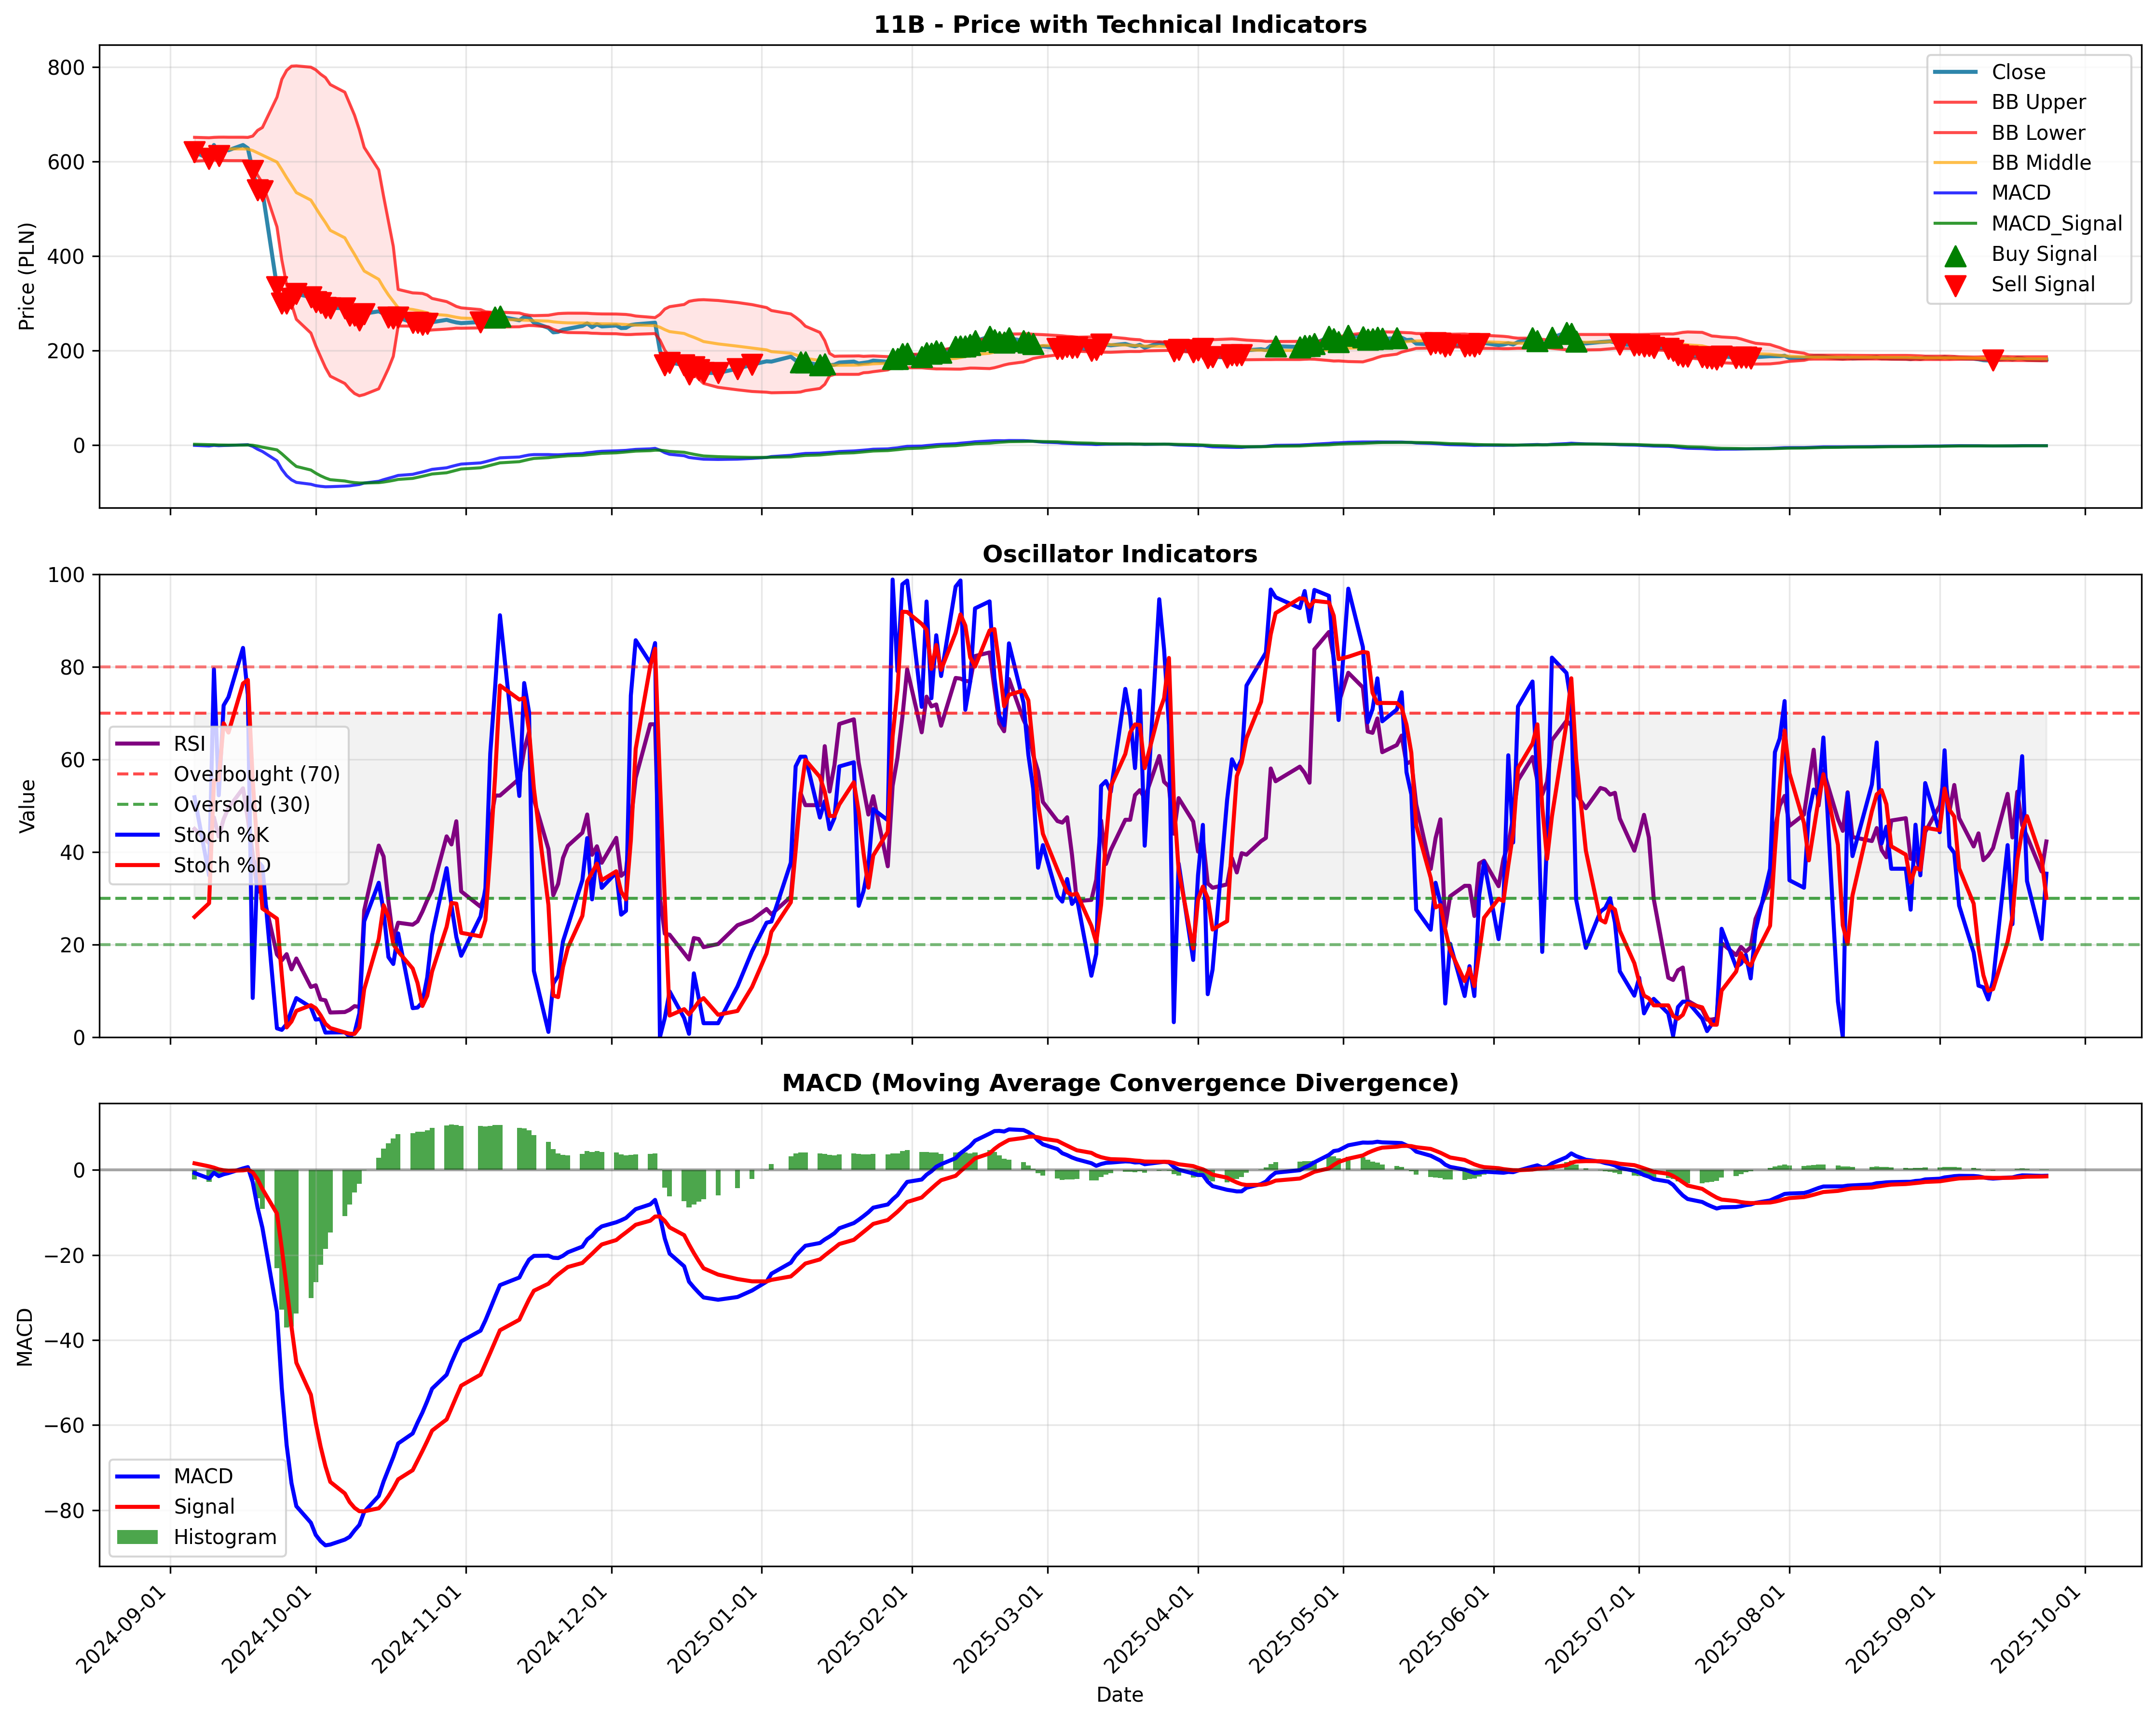Click the red Sell Signal triangle in legend
Image resolution: width=2156 pixels, height=1720 pixels.
[x=1955, y=286]
